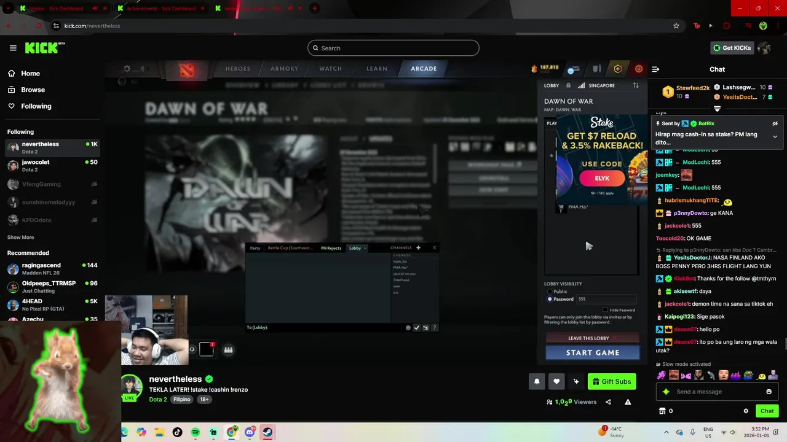This screenshot has height=442, width=787.
Task: Switch to PH Rejects chat tab
Action: coord(331,248)
